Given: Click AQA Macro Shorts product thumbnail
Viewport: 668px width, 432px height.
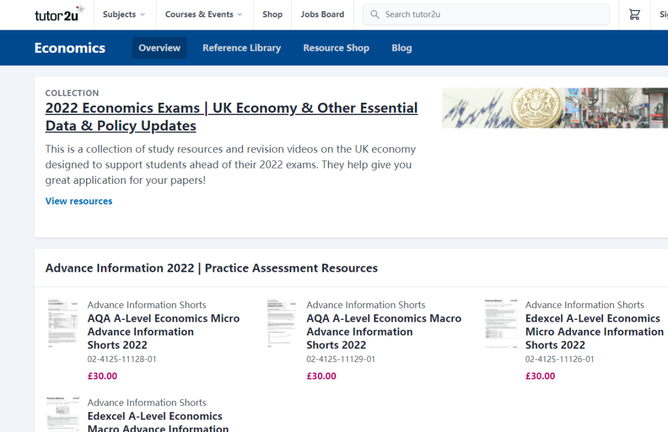Looking at the screenshot, I should click(x=281, y=323).
